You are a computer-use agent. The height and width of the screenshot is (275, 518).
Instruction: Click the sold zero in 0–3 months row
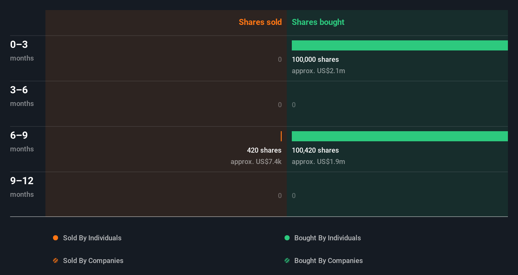pyautogui.click(x=280, y=59)
